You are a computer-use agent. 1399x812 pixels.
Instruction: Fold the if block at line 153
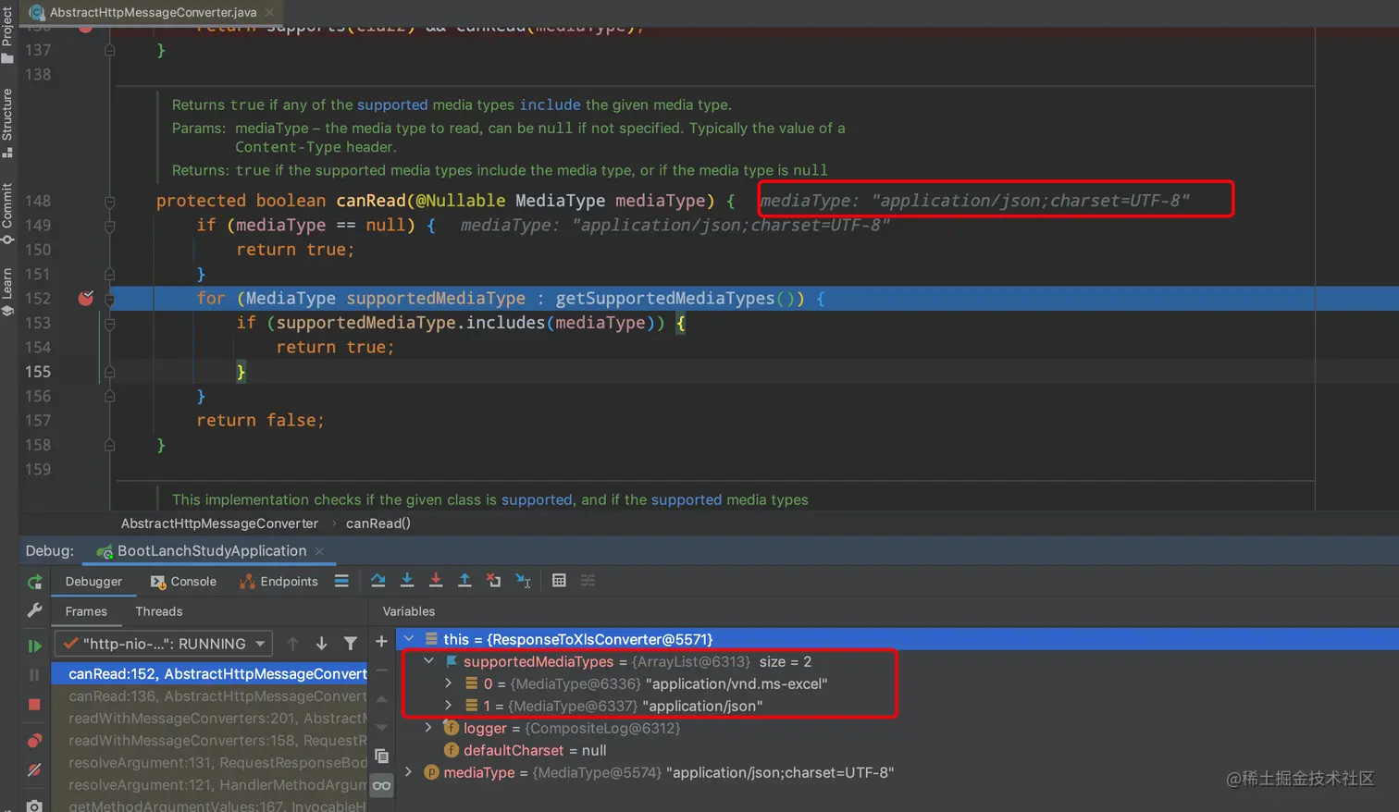[x=109, y=323]
